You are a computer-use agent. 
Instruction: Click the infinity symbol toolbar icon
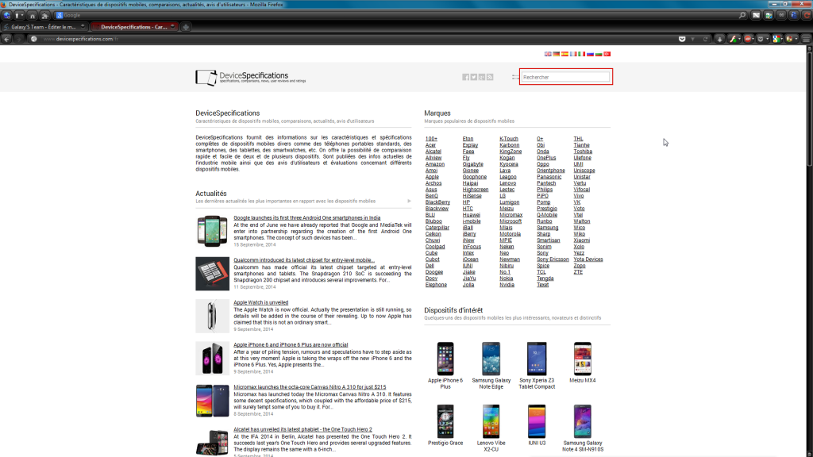click(x=781, y=15)
